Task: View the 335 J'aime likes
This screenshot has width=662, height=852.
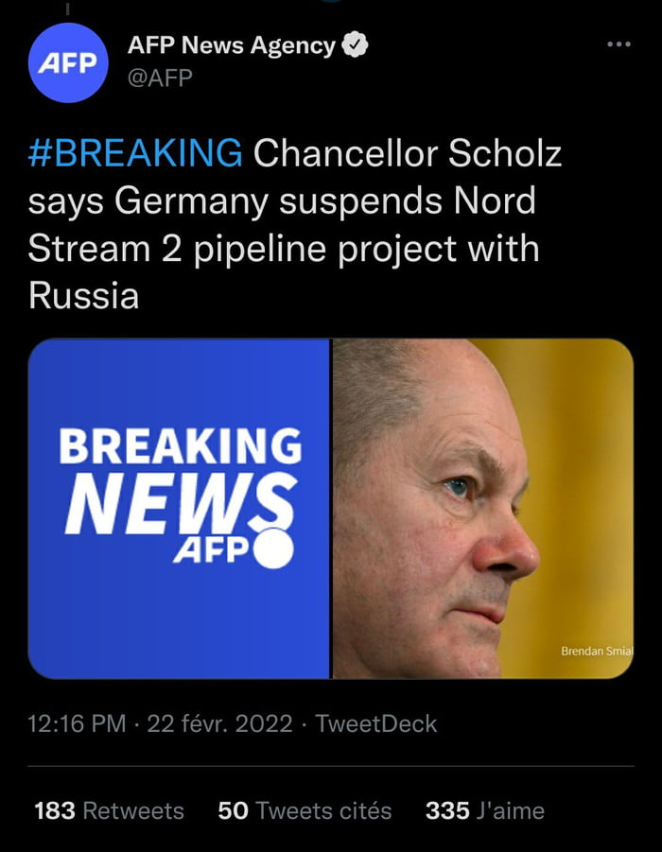Action: pos(484,810)
